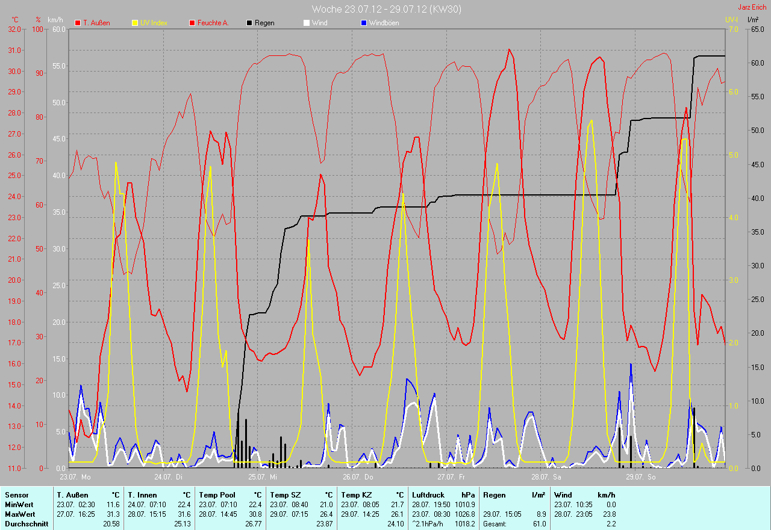The width and height of the screenshot is (771, 530).
Task: Select the Temp Pool table header
Action: 216,495
